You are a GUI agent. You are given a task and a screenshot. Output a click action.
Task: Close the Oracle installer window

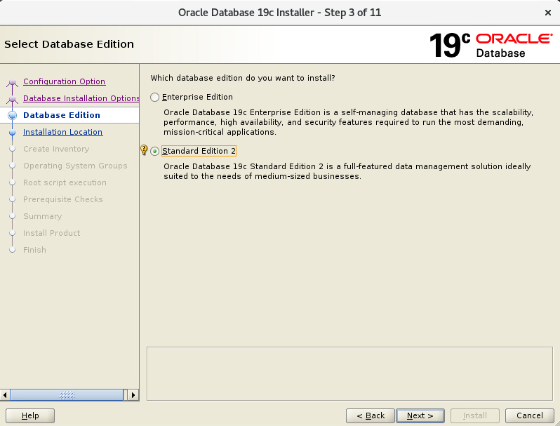coord(548,13)
